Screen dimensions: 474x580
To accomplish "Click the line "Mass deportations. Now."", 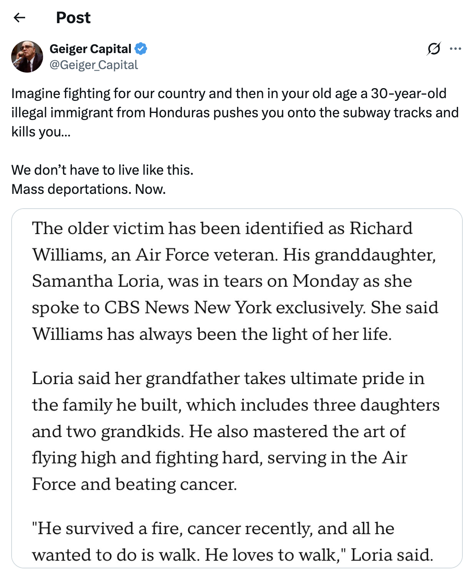I will coord(88,189).
